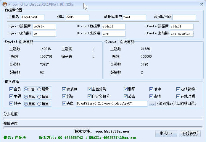Click the 主机名 localhost input field

point(33,17)
